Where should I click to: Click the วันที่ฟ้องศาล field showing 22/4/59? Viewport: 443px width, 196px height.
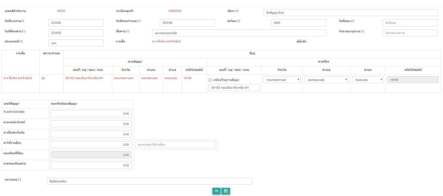(x=76, y=33)
